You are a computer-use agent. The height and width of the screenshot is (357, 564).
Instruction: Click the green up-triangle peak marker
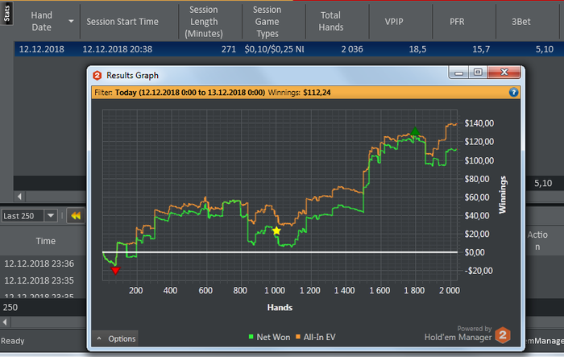tap(415, 131)
